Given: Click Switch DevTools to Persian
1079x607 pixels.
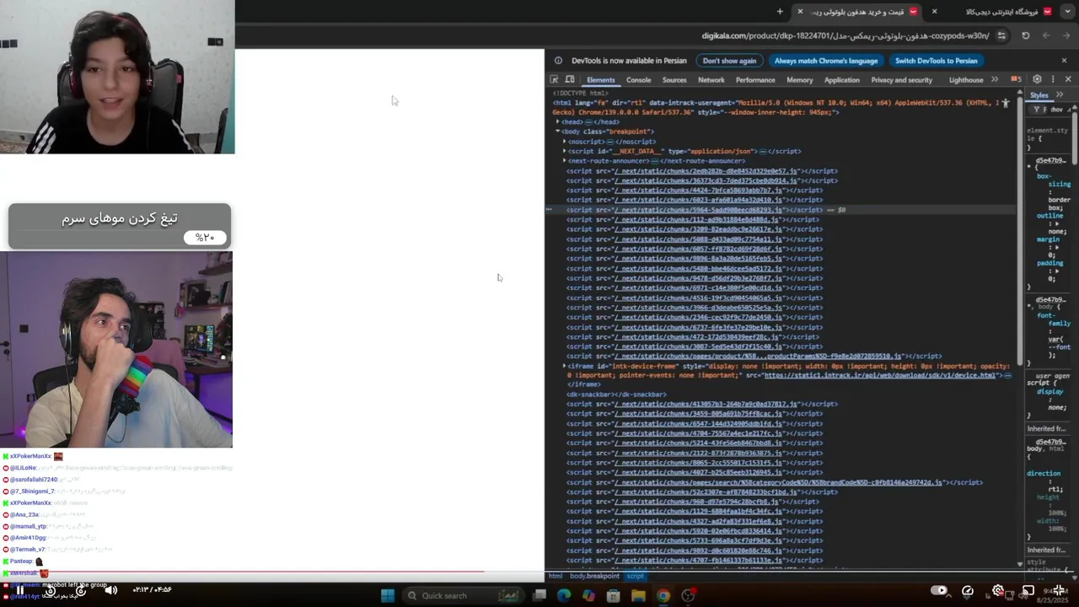Looking at the screenshot, I should tap(936, 61).
